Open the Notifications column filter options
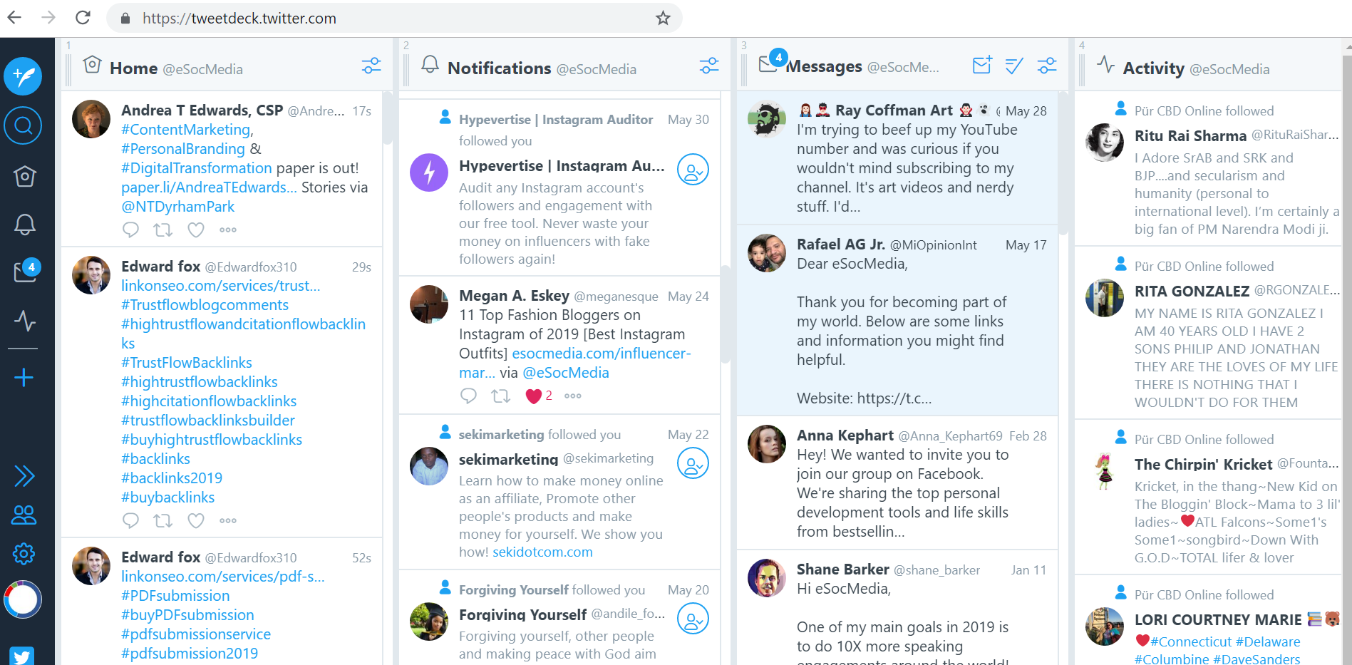 click(x=708, y=65)
